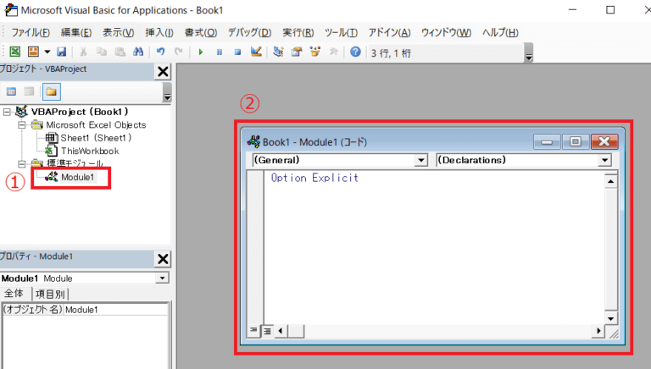Viewport: 651px width, 369px height.
Task: Collapse the Microsoft Excel Objects folder
Action: point(22,124)
